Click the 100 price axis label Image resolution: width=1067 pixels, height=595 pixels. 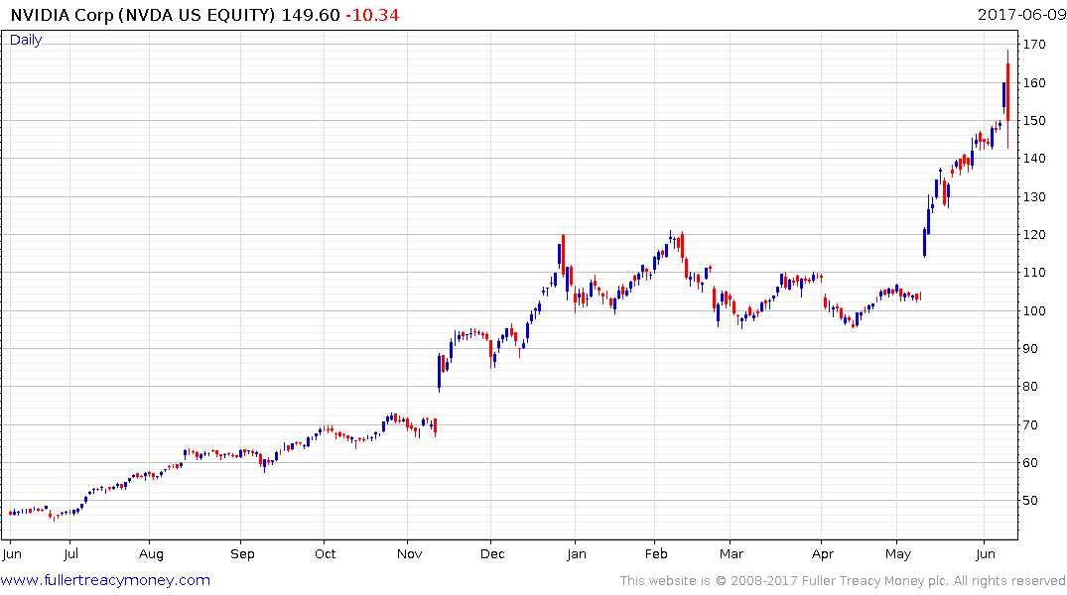coord(1034,311)
